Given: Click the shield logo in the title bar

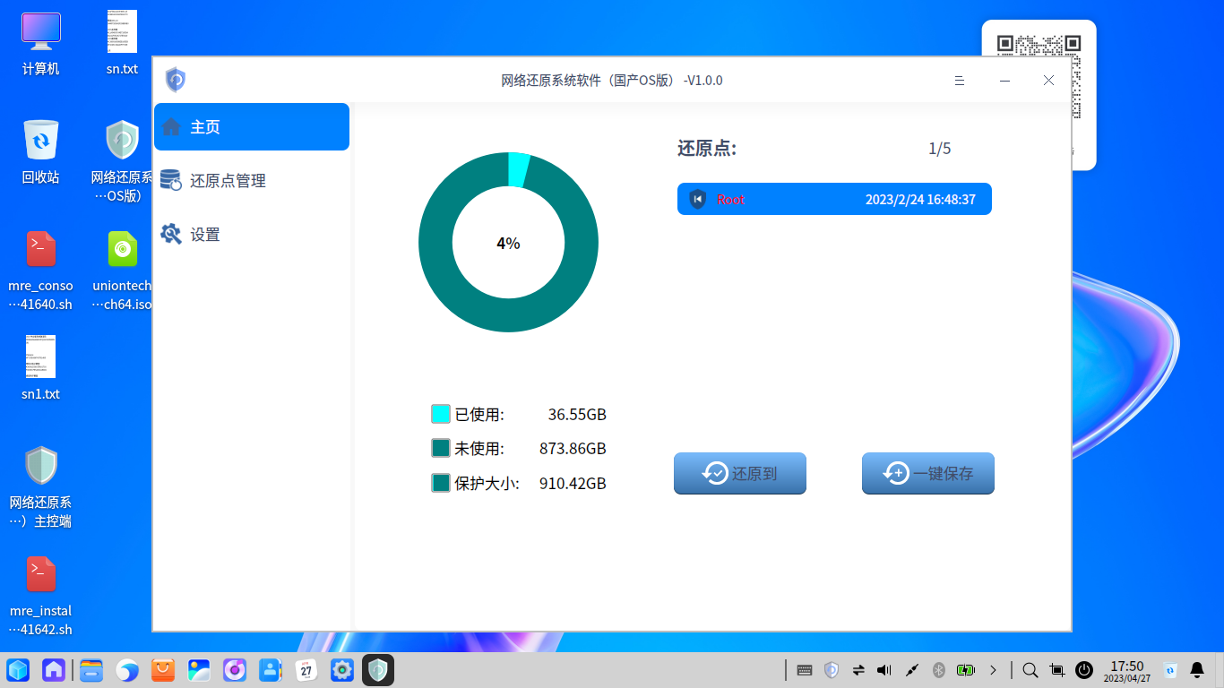Looking at the screenshot, I should [176, 79].
